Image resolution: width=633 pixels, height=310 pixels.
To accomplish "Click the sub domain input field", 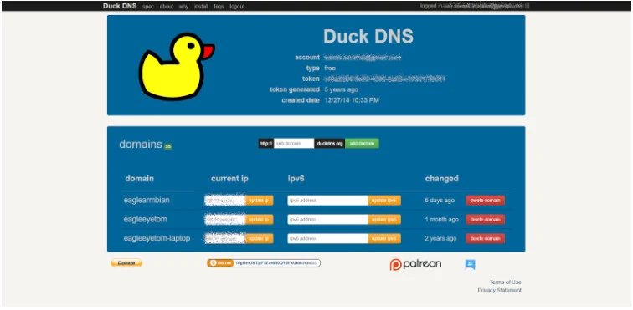I will click(294, 143).
